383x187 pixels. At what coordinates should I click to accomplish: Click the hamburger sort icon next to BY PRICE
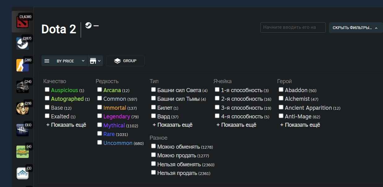pos(47,61)
